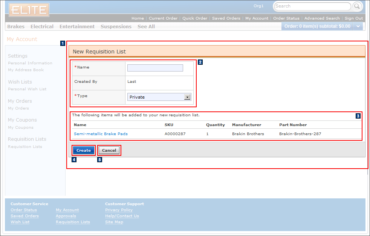This screenshot has height=236, width=370.
Task: Click the New Requisition List heading
Action: [99, 52]
